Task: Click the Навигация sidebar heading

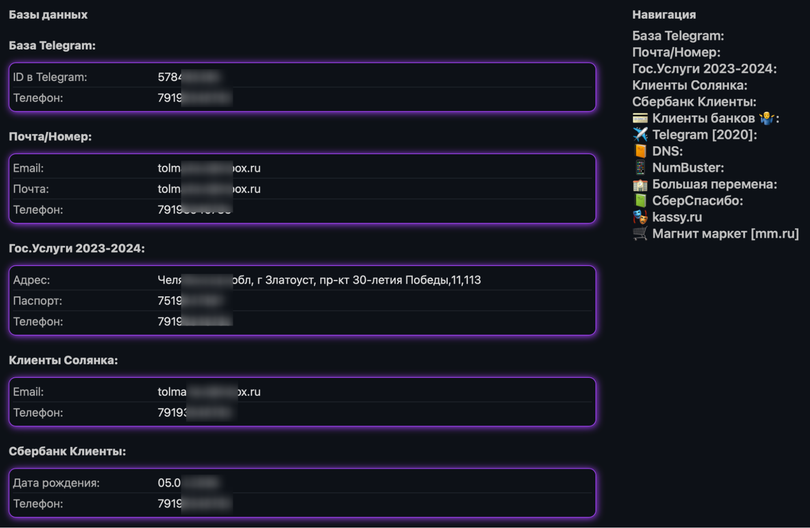Action: [x=664, y=15]
